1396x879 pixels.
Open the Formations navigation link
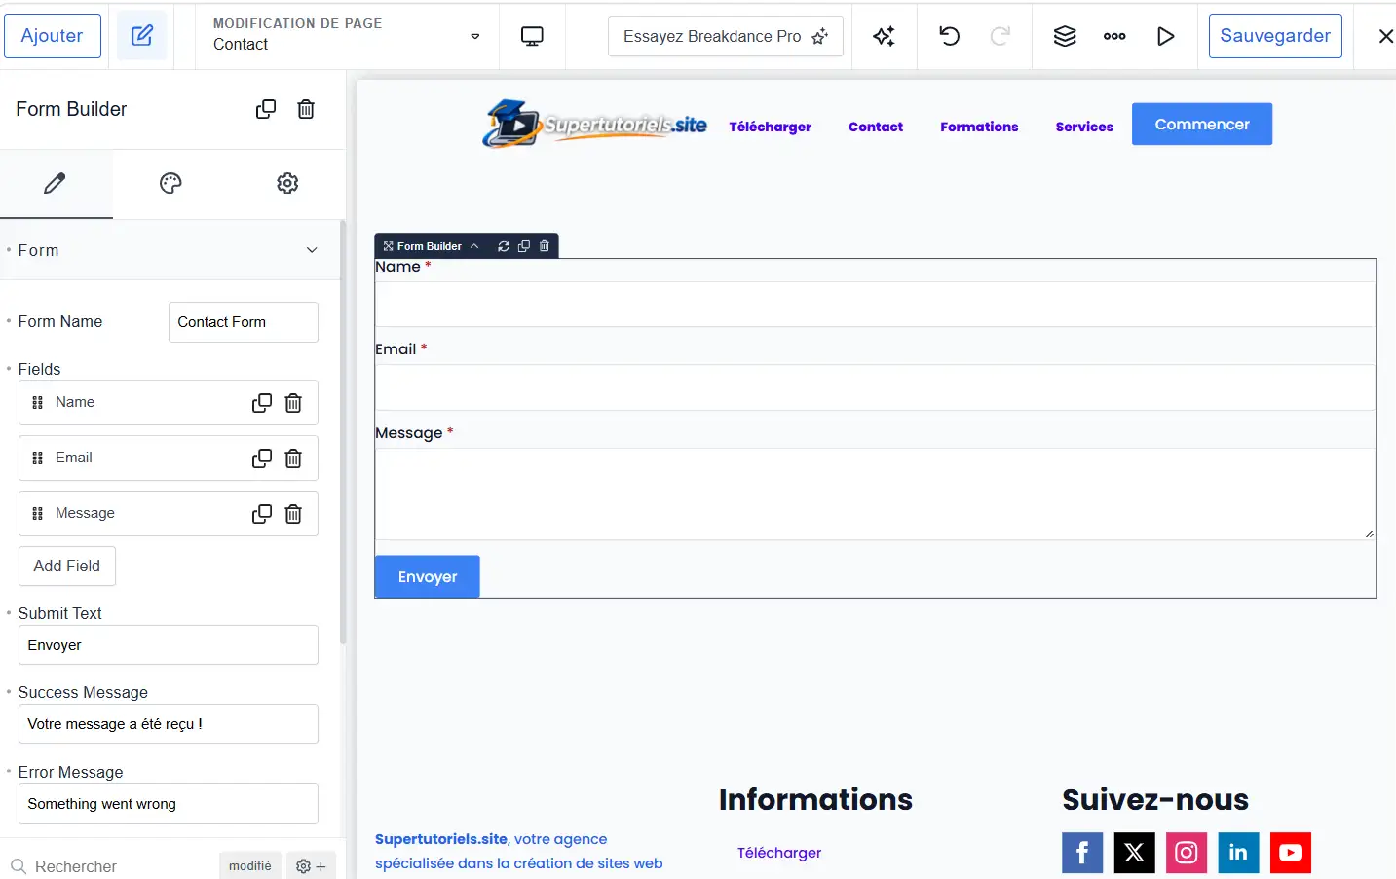(979, 127)
